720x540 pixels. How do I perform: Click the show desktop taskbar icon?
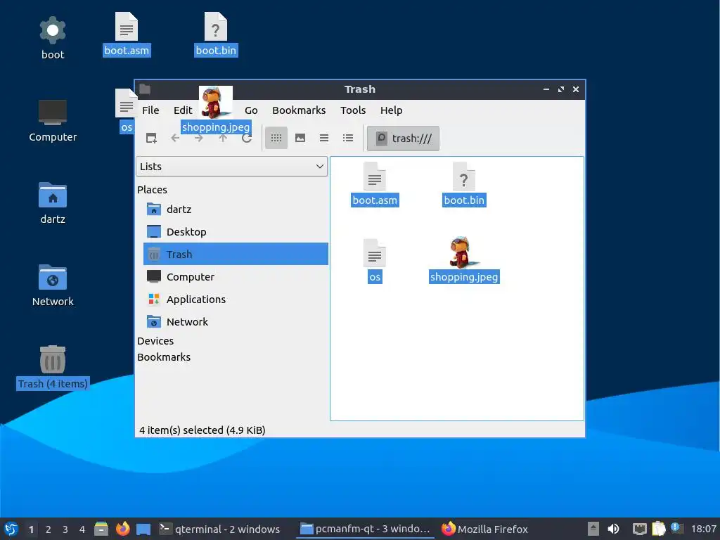click(x=143, y=529)
